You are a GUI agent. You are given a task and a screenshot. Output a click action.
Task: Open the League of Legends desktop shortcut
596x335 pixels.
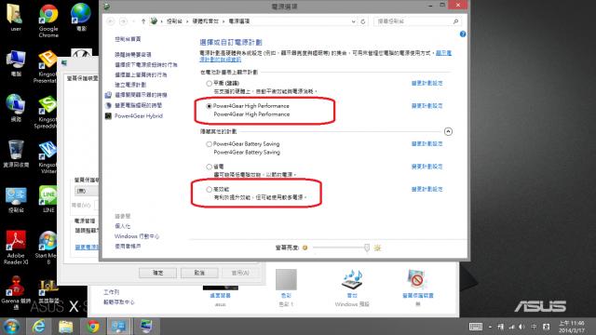[x=48, y=290]
